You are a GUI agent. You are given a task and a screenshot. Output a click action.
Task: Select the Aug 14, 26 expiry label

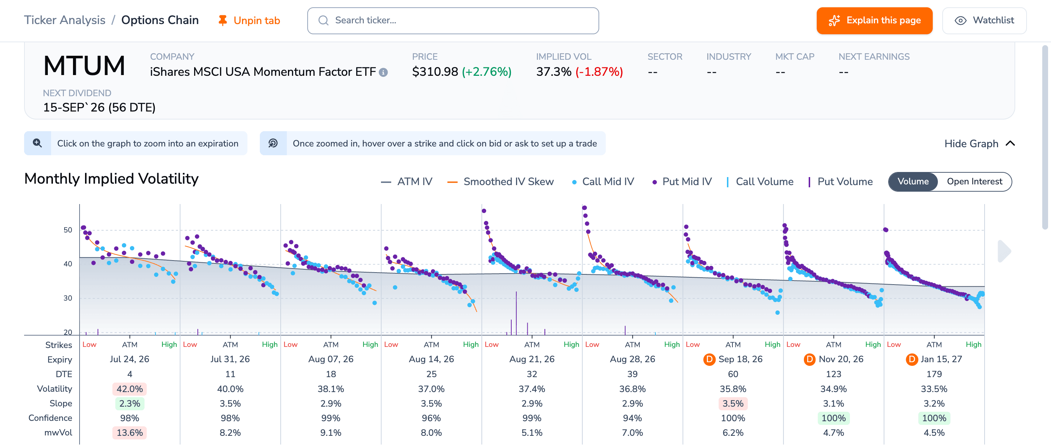click(x=431, y=359)
